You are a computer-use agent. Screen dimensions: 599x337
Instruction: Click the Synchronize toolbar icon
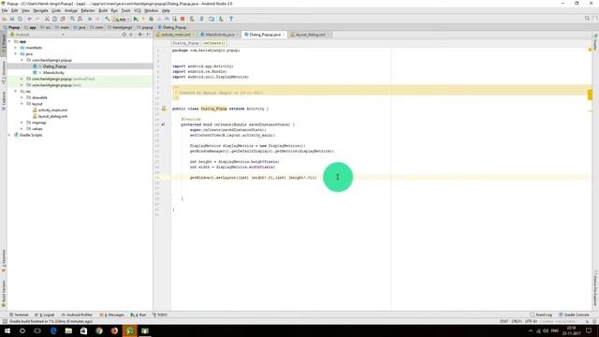pos(20,19)
